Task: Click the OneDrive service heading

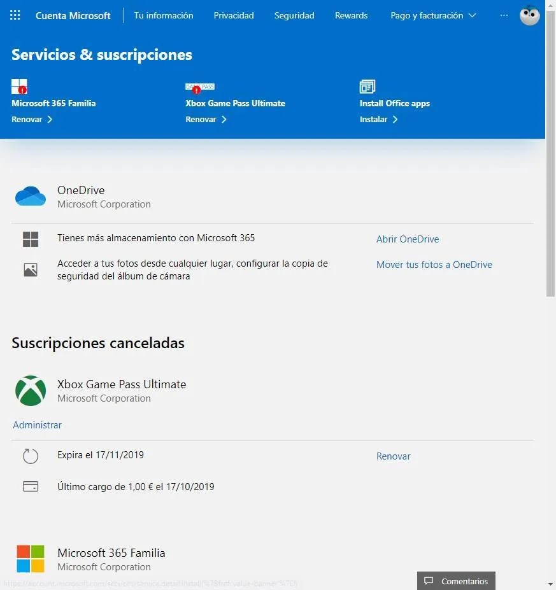Action: click(81, 190)
